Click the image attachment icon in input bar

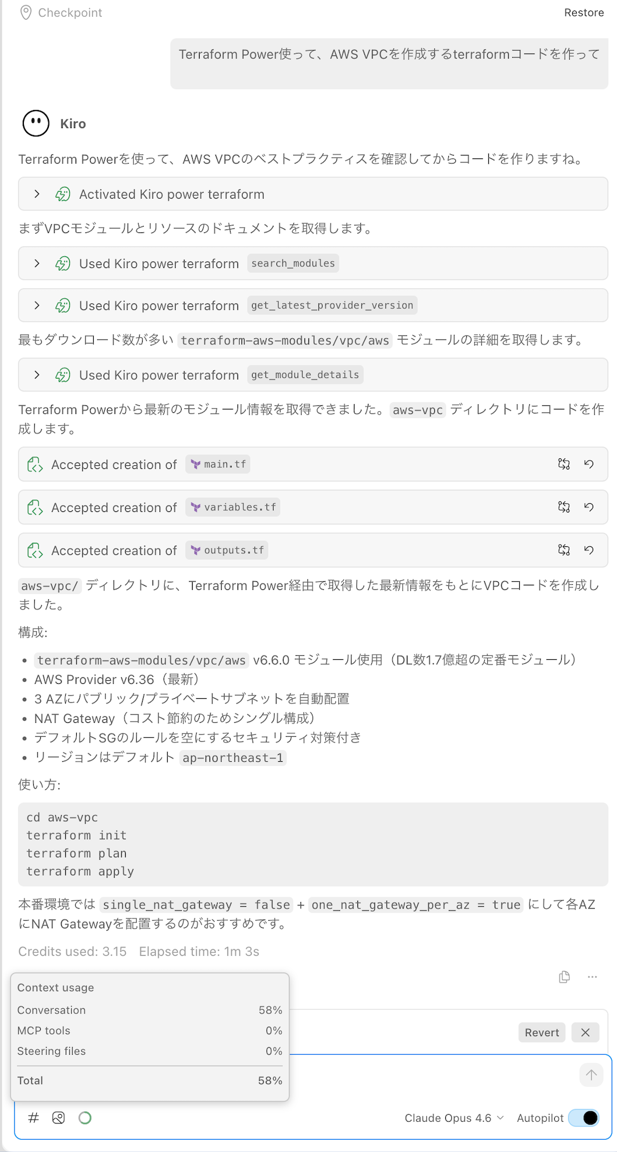[x=58, y=1118]
